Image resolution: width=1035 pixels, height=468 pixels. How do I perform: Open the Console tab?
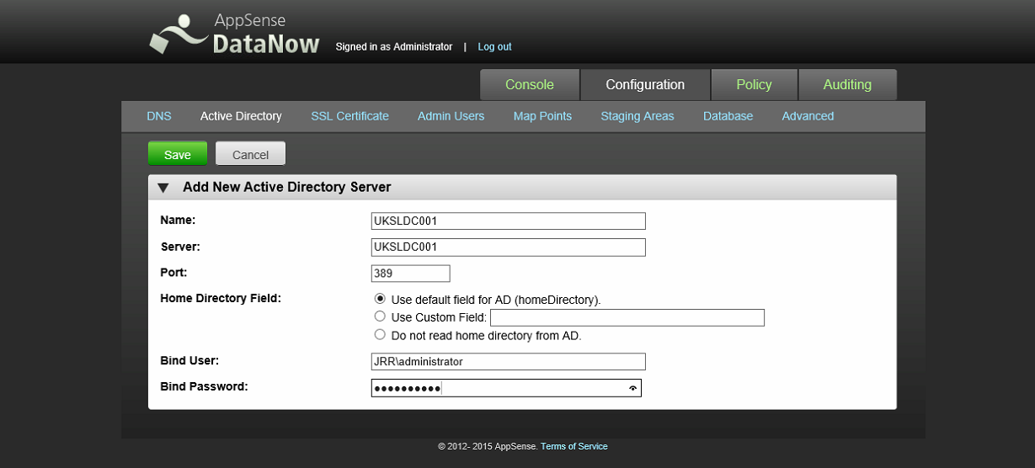530,85
